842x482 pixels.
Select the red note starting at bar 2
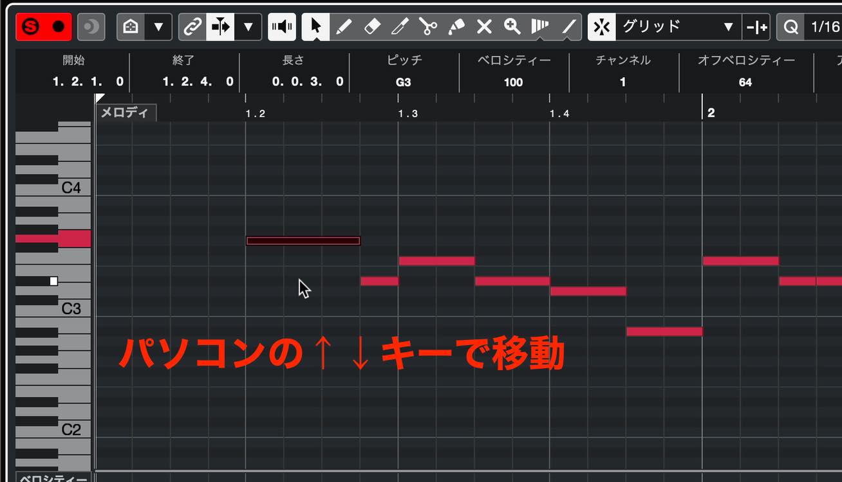(x=740, y=261)
